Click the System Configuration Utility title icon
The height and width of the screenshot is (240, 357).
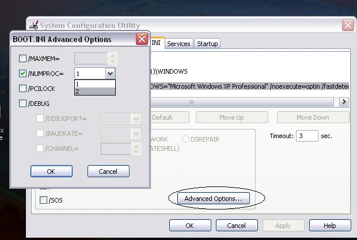coord(33,25)
